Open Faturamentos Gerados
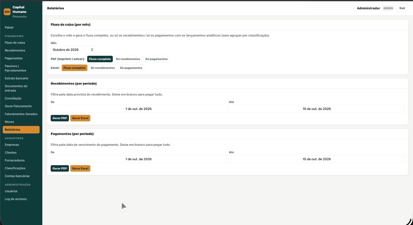Screen dimensions: 413x225 [x=21, y=114]
